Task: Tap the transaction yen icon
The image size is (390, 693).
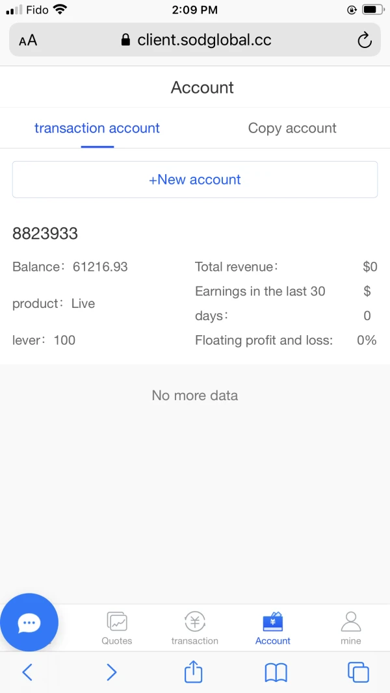Action: click(x=195, y=622)
